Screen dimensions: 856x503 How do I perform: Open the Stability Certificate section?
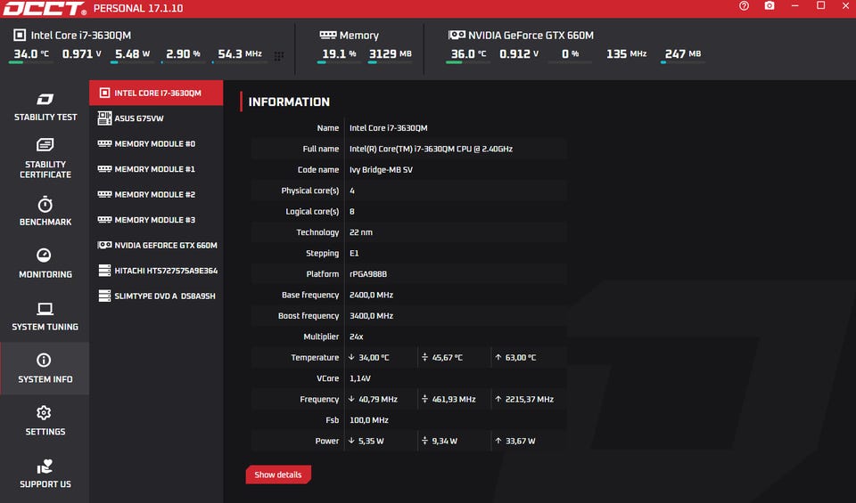pyautogui.click(x=45, y=158)
